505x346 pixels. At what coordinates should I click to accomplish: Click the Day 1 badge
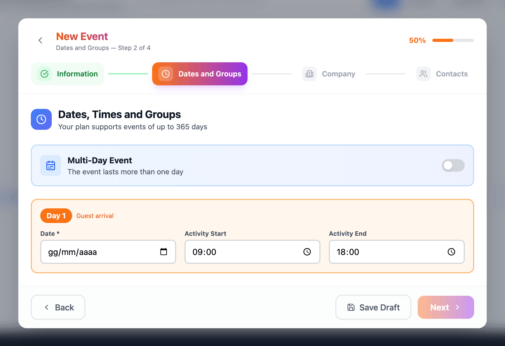pyautogui.click(x=56, y=216)
